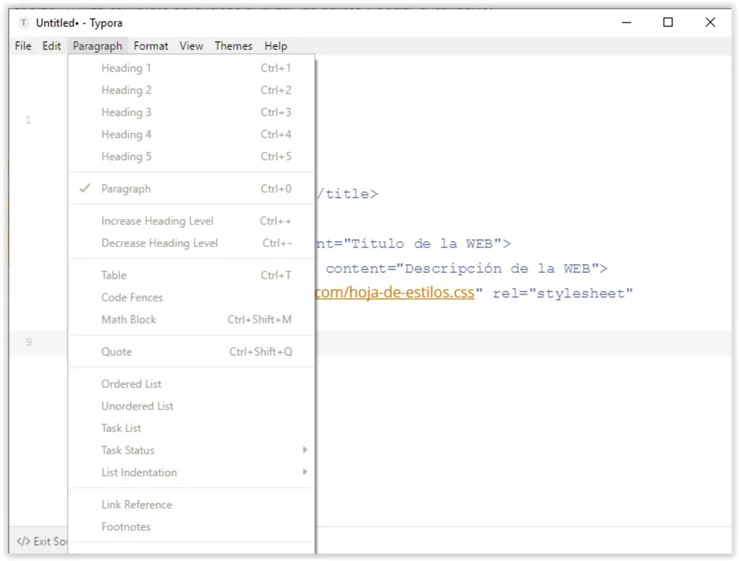This screenshot has height=561, width=739.
Task: Select the checked Paragraph option
Action: click(x=127, y=189)
